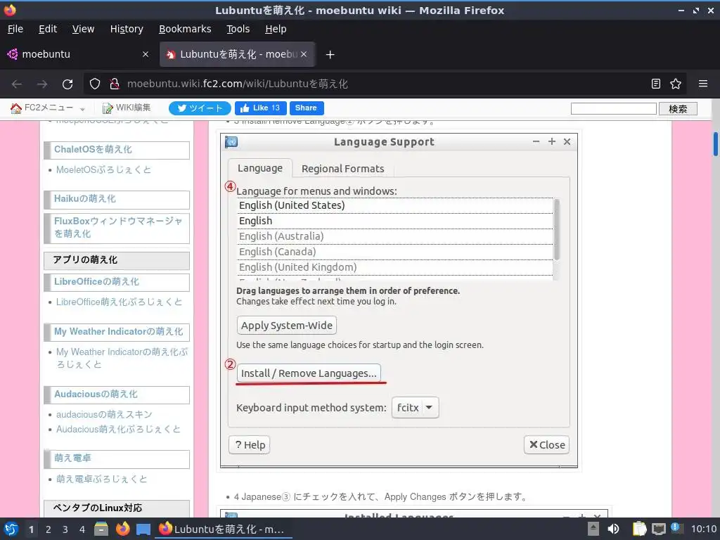Open a new tab with the plus button

click(330, 55)
